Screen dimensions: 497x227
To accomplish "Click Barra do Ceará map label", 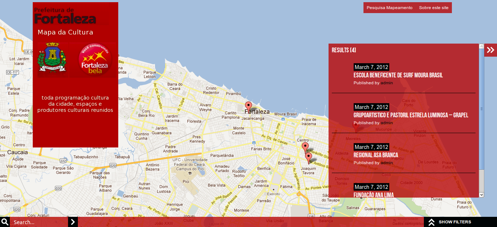I will coord(175,86).
